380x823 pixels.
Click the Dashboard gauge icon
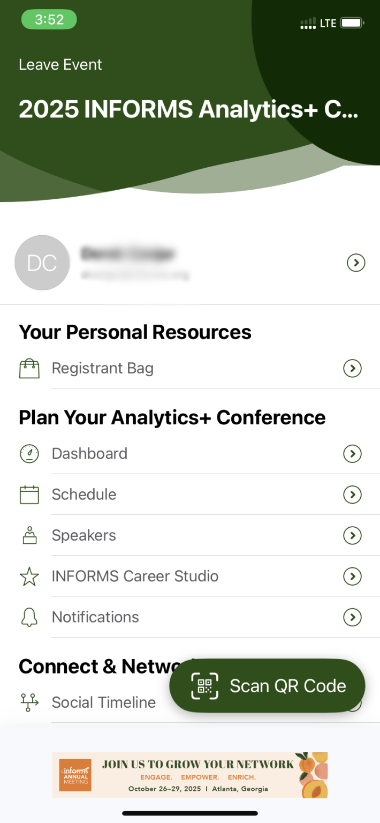(29, 453)
